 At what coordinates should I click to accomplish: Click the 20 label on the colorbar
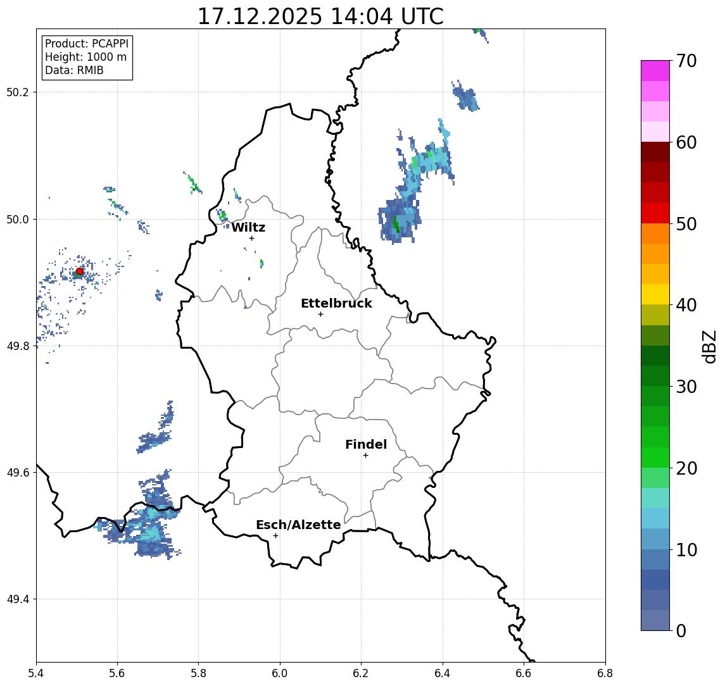pos(686,468)
